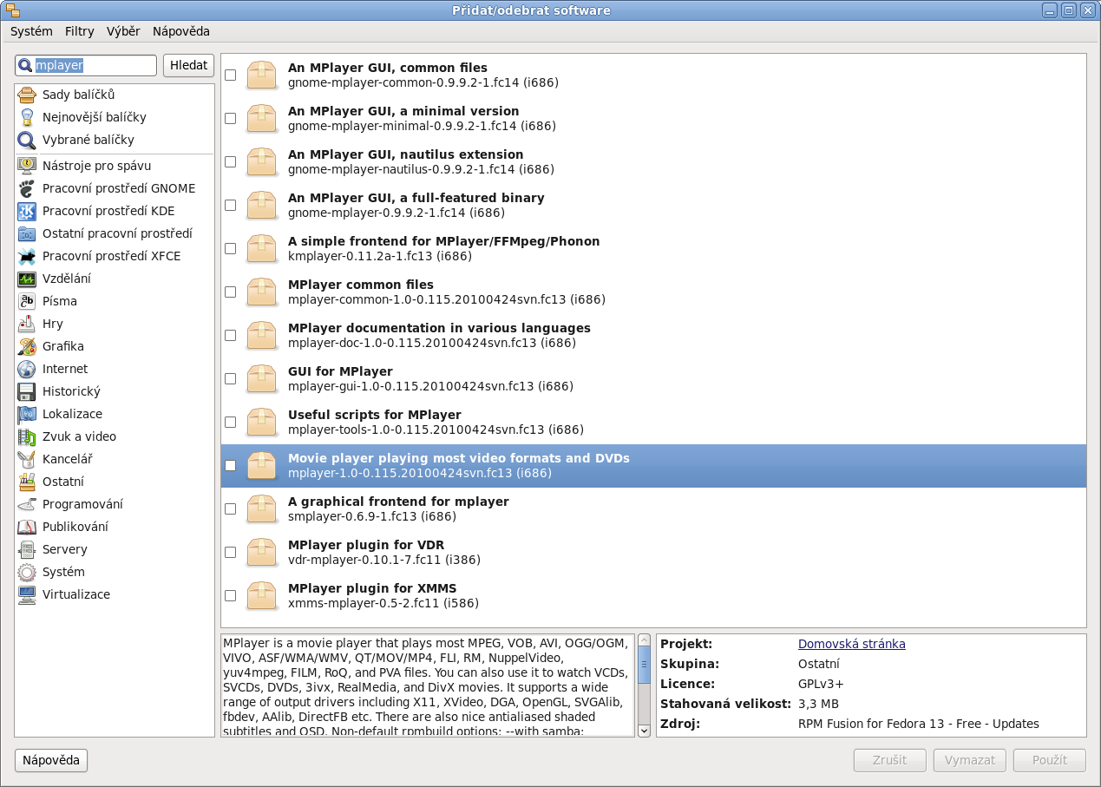Viewport: 1101px width, 787px height.
Task: Open the Filtry menu
Action: pyautogui.click(x=80, y=31)
